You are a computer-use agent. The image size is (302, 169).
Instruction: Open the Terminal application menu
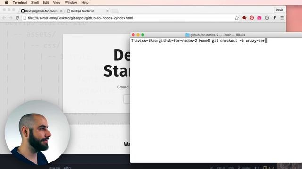[20, 2]
